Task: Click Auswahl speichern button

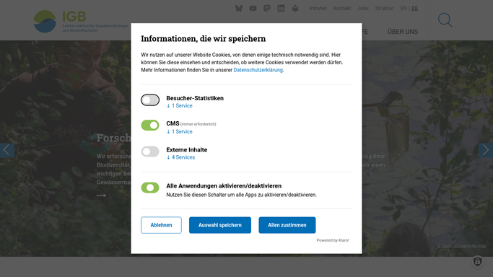Action: pos(220,225)
